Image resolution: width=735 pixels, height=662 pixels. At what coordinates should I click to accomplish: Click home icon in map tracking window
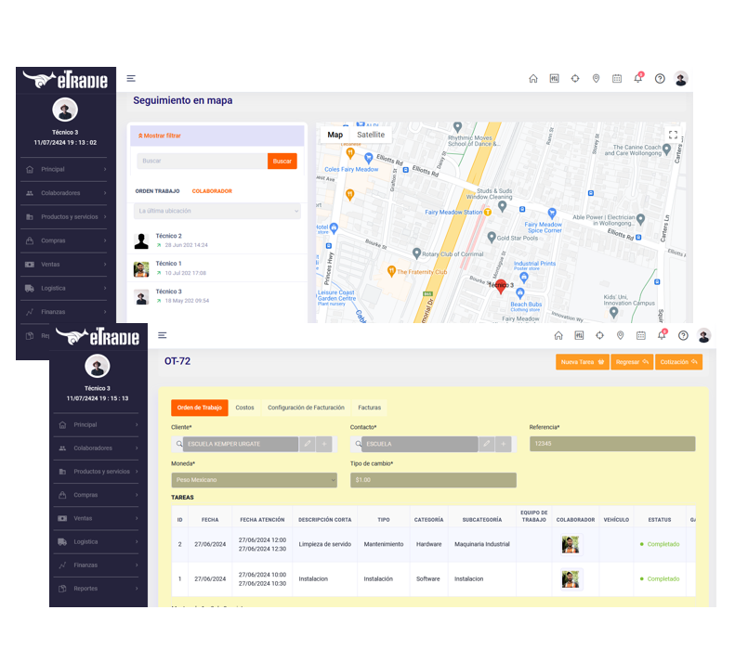pyautogui.click(x=533, y=78)
